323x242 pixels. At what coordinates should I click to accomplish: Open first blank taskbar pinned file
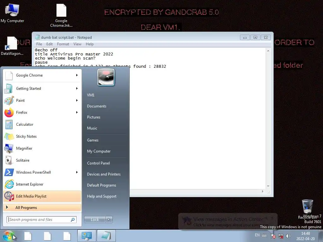[28, 236]
